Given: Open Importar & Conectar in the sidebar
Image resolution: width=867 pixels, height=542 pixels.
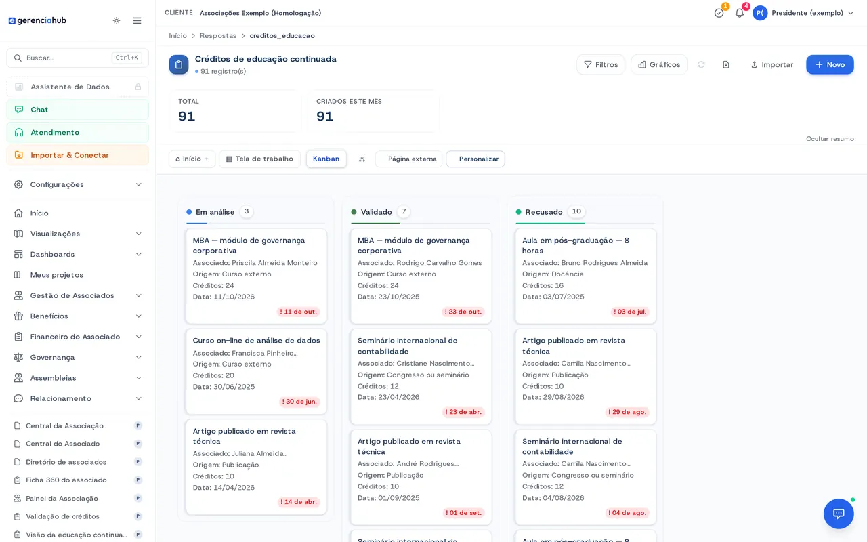Looking at the screenshot, I should (x=78, y=155).
